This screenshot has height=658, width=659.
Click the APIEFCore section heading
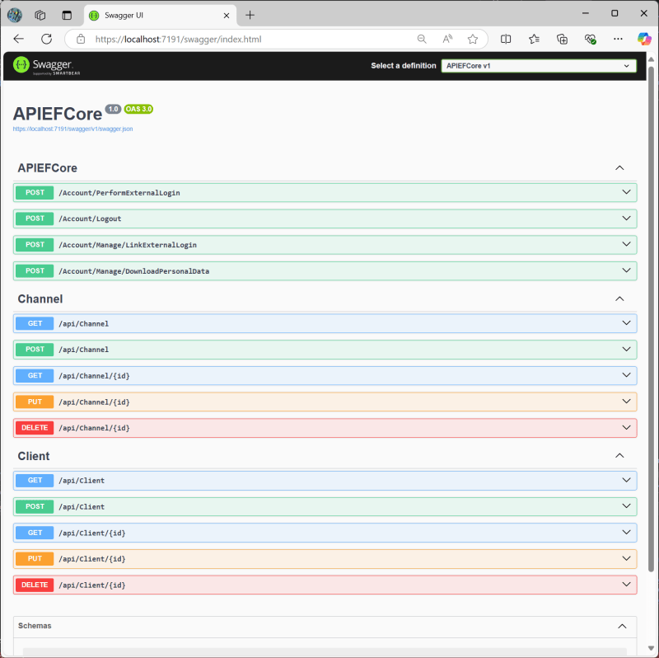click(x=48, y=168)
